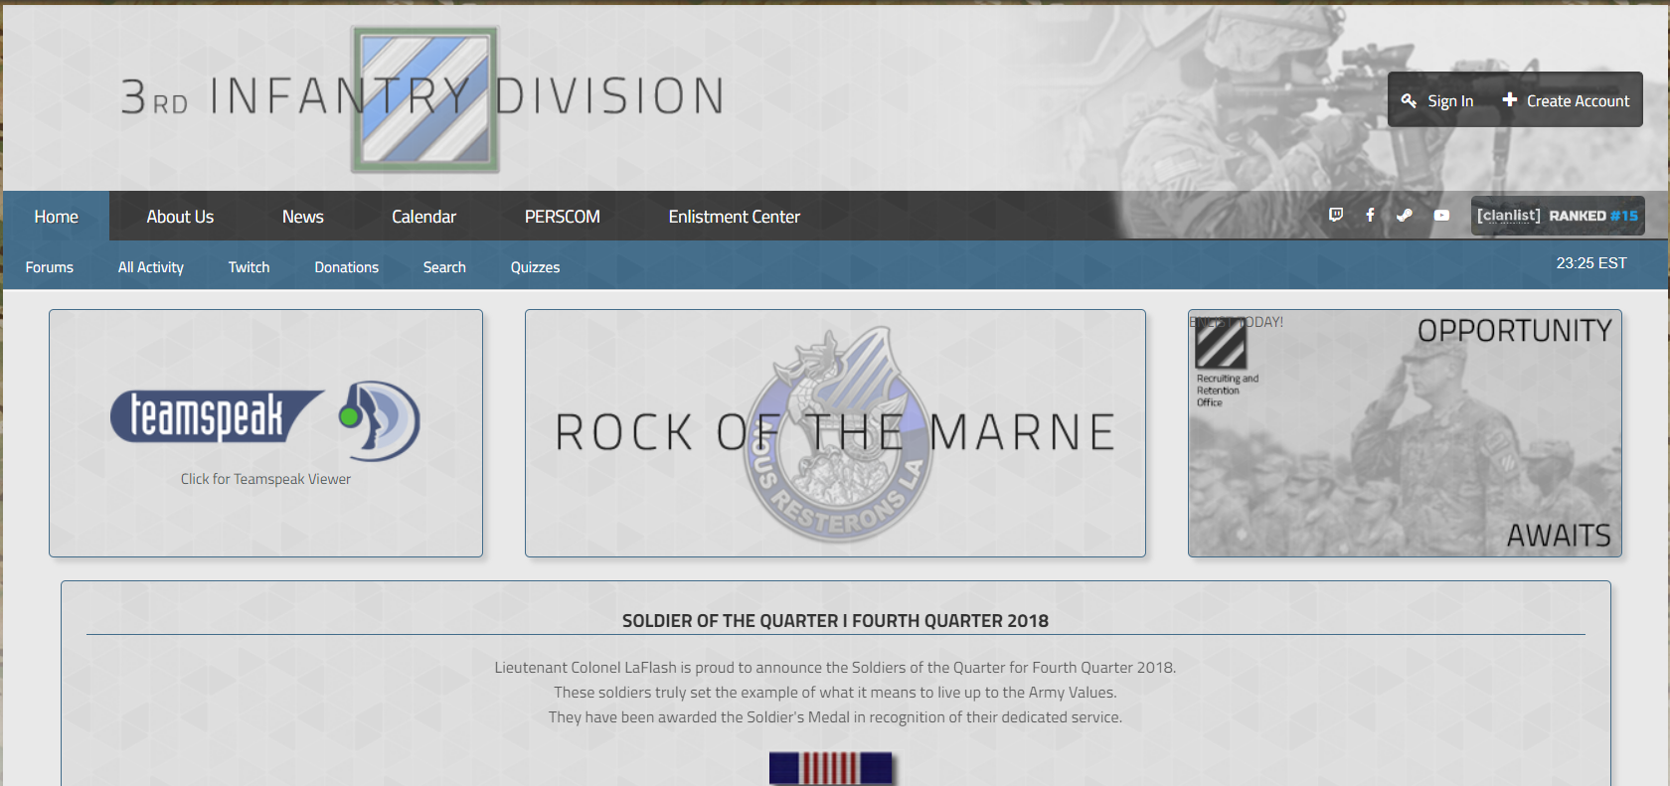Go to the Home tab
The image size is (1670, 786).
(56, 217)
